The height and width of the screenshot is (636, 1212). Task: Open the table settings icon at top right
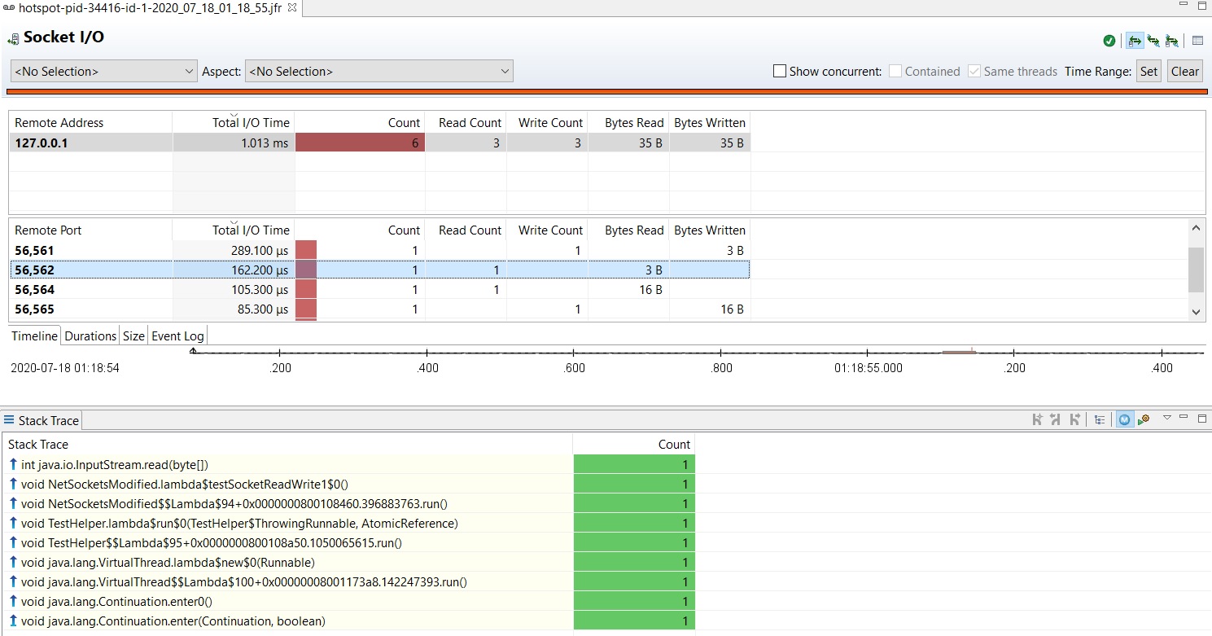tap(1197, 41)
